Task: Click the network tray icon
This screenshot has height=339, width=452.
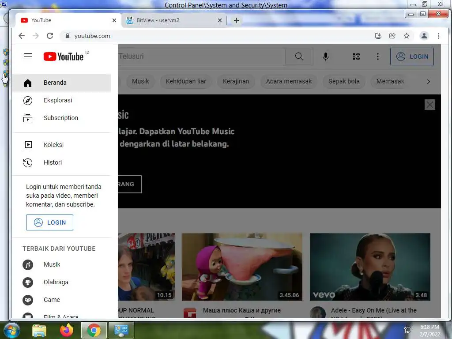Action: pyautogui.click(x=407, y=330)
